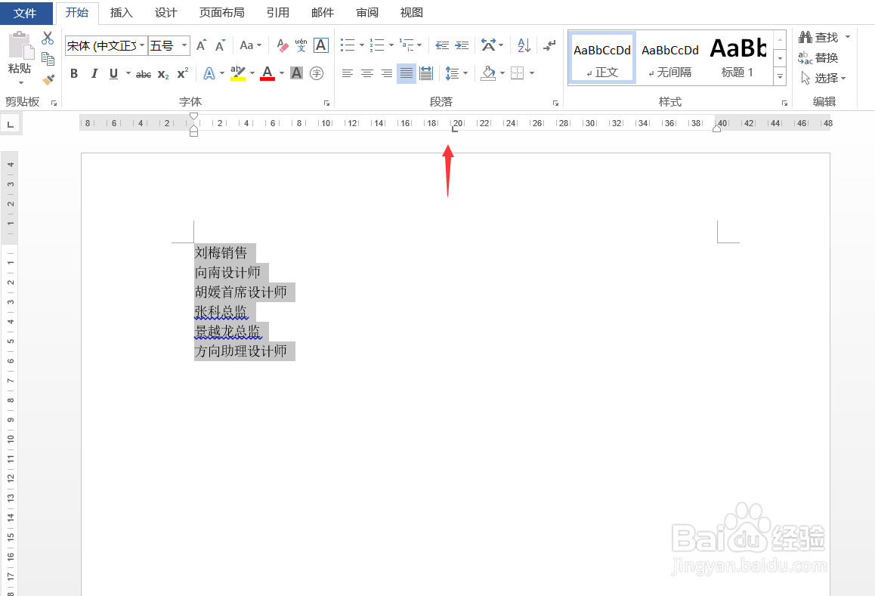Open the borders dropdown arrow
Image resolution: width=875 pixels, height=596 pixels.
tap(532, 73)
